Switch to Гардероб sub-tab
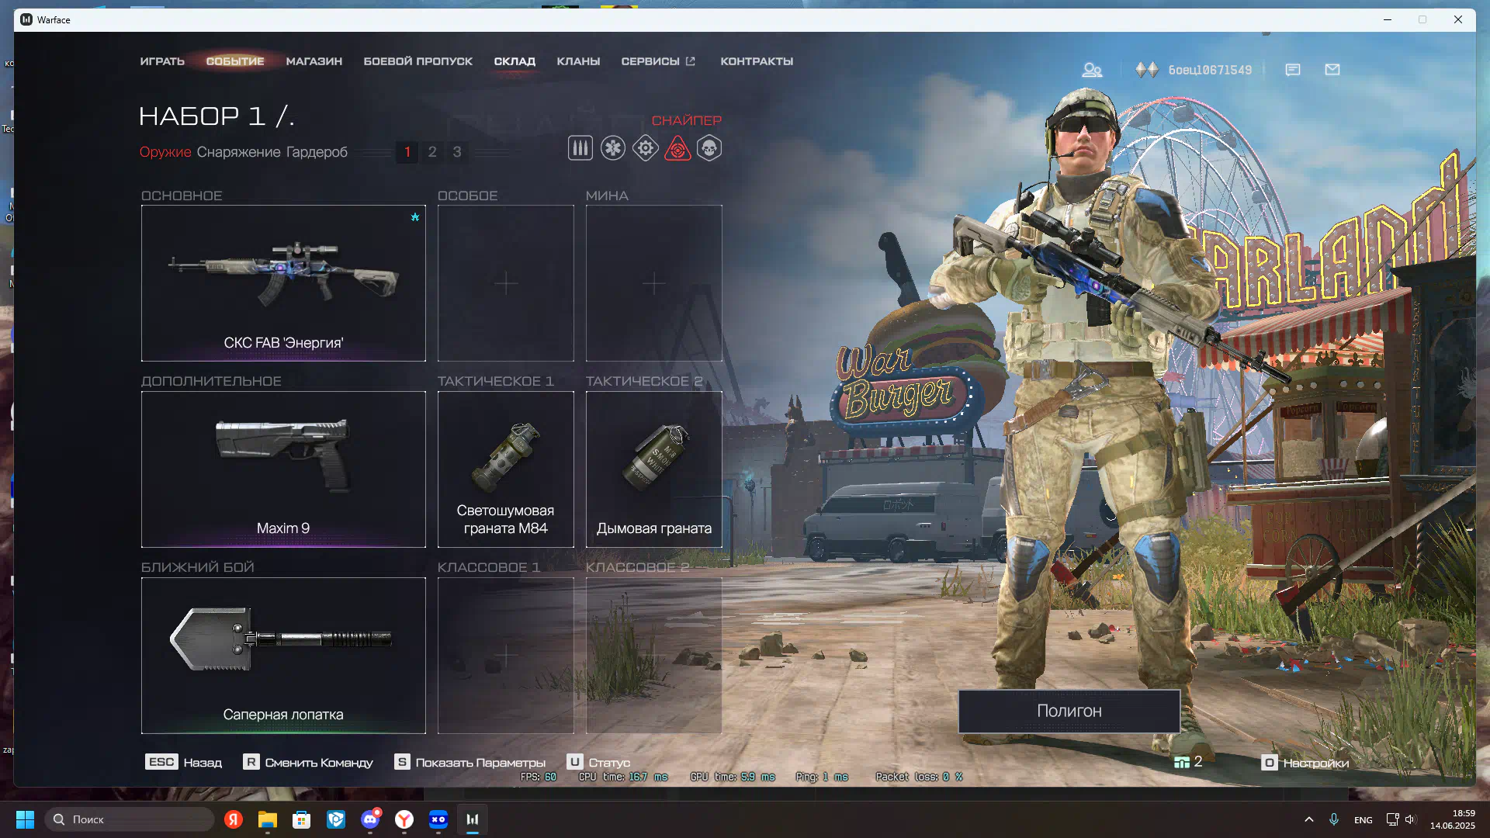1490x838 pixels. pyautogui.click(x=317, y=152)
